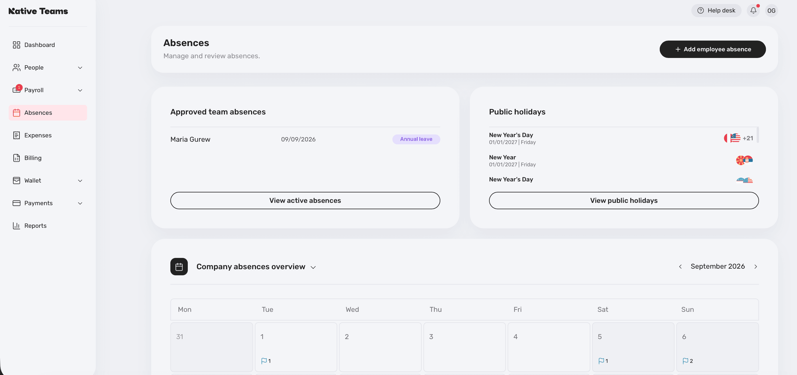Click the Billing document icon
The height and width of the screenshot is (375, 797).
pos(16,158)
